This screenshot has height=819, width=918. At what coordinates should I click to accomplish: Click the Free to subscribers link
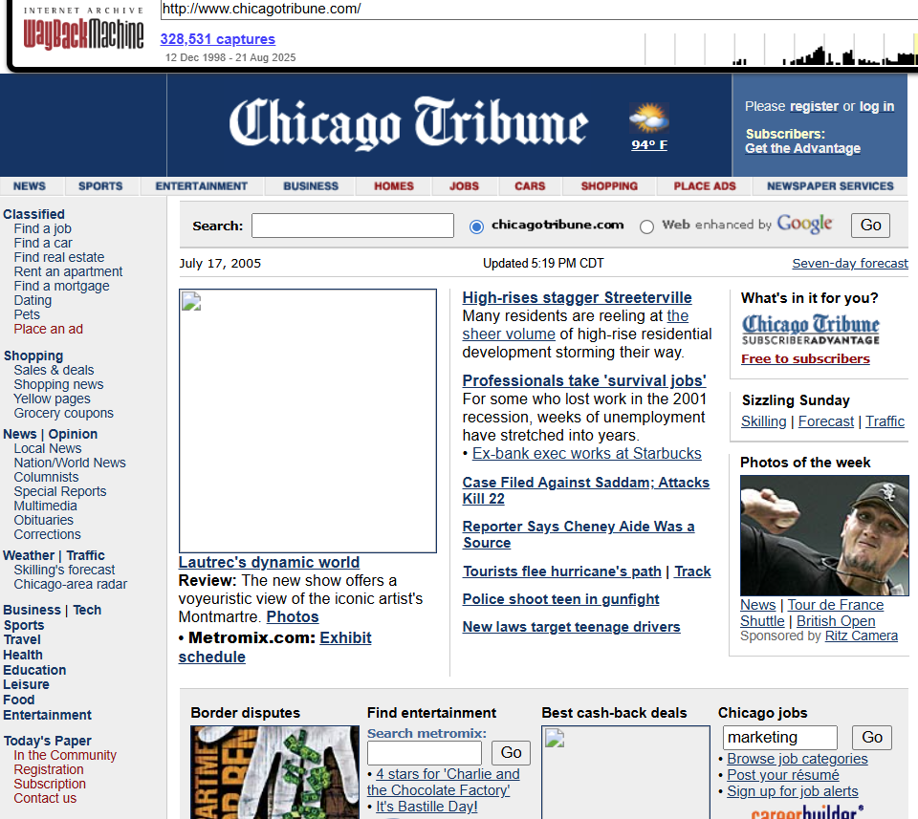pyautogui.click(x=805, y=358)
